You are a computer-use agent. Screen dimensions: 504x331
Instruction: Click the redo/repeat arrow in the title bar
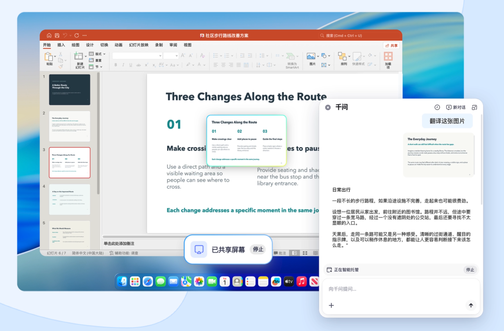[77, 35]
